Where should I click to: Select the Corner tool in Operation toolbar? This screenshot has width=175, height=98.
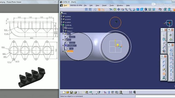coord(164,62)
